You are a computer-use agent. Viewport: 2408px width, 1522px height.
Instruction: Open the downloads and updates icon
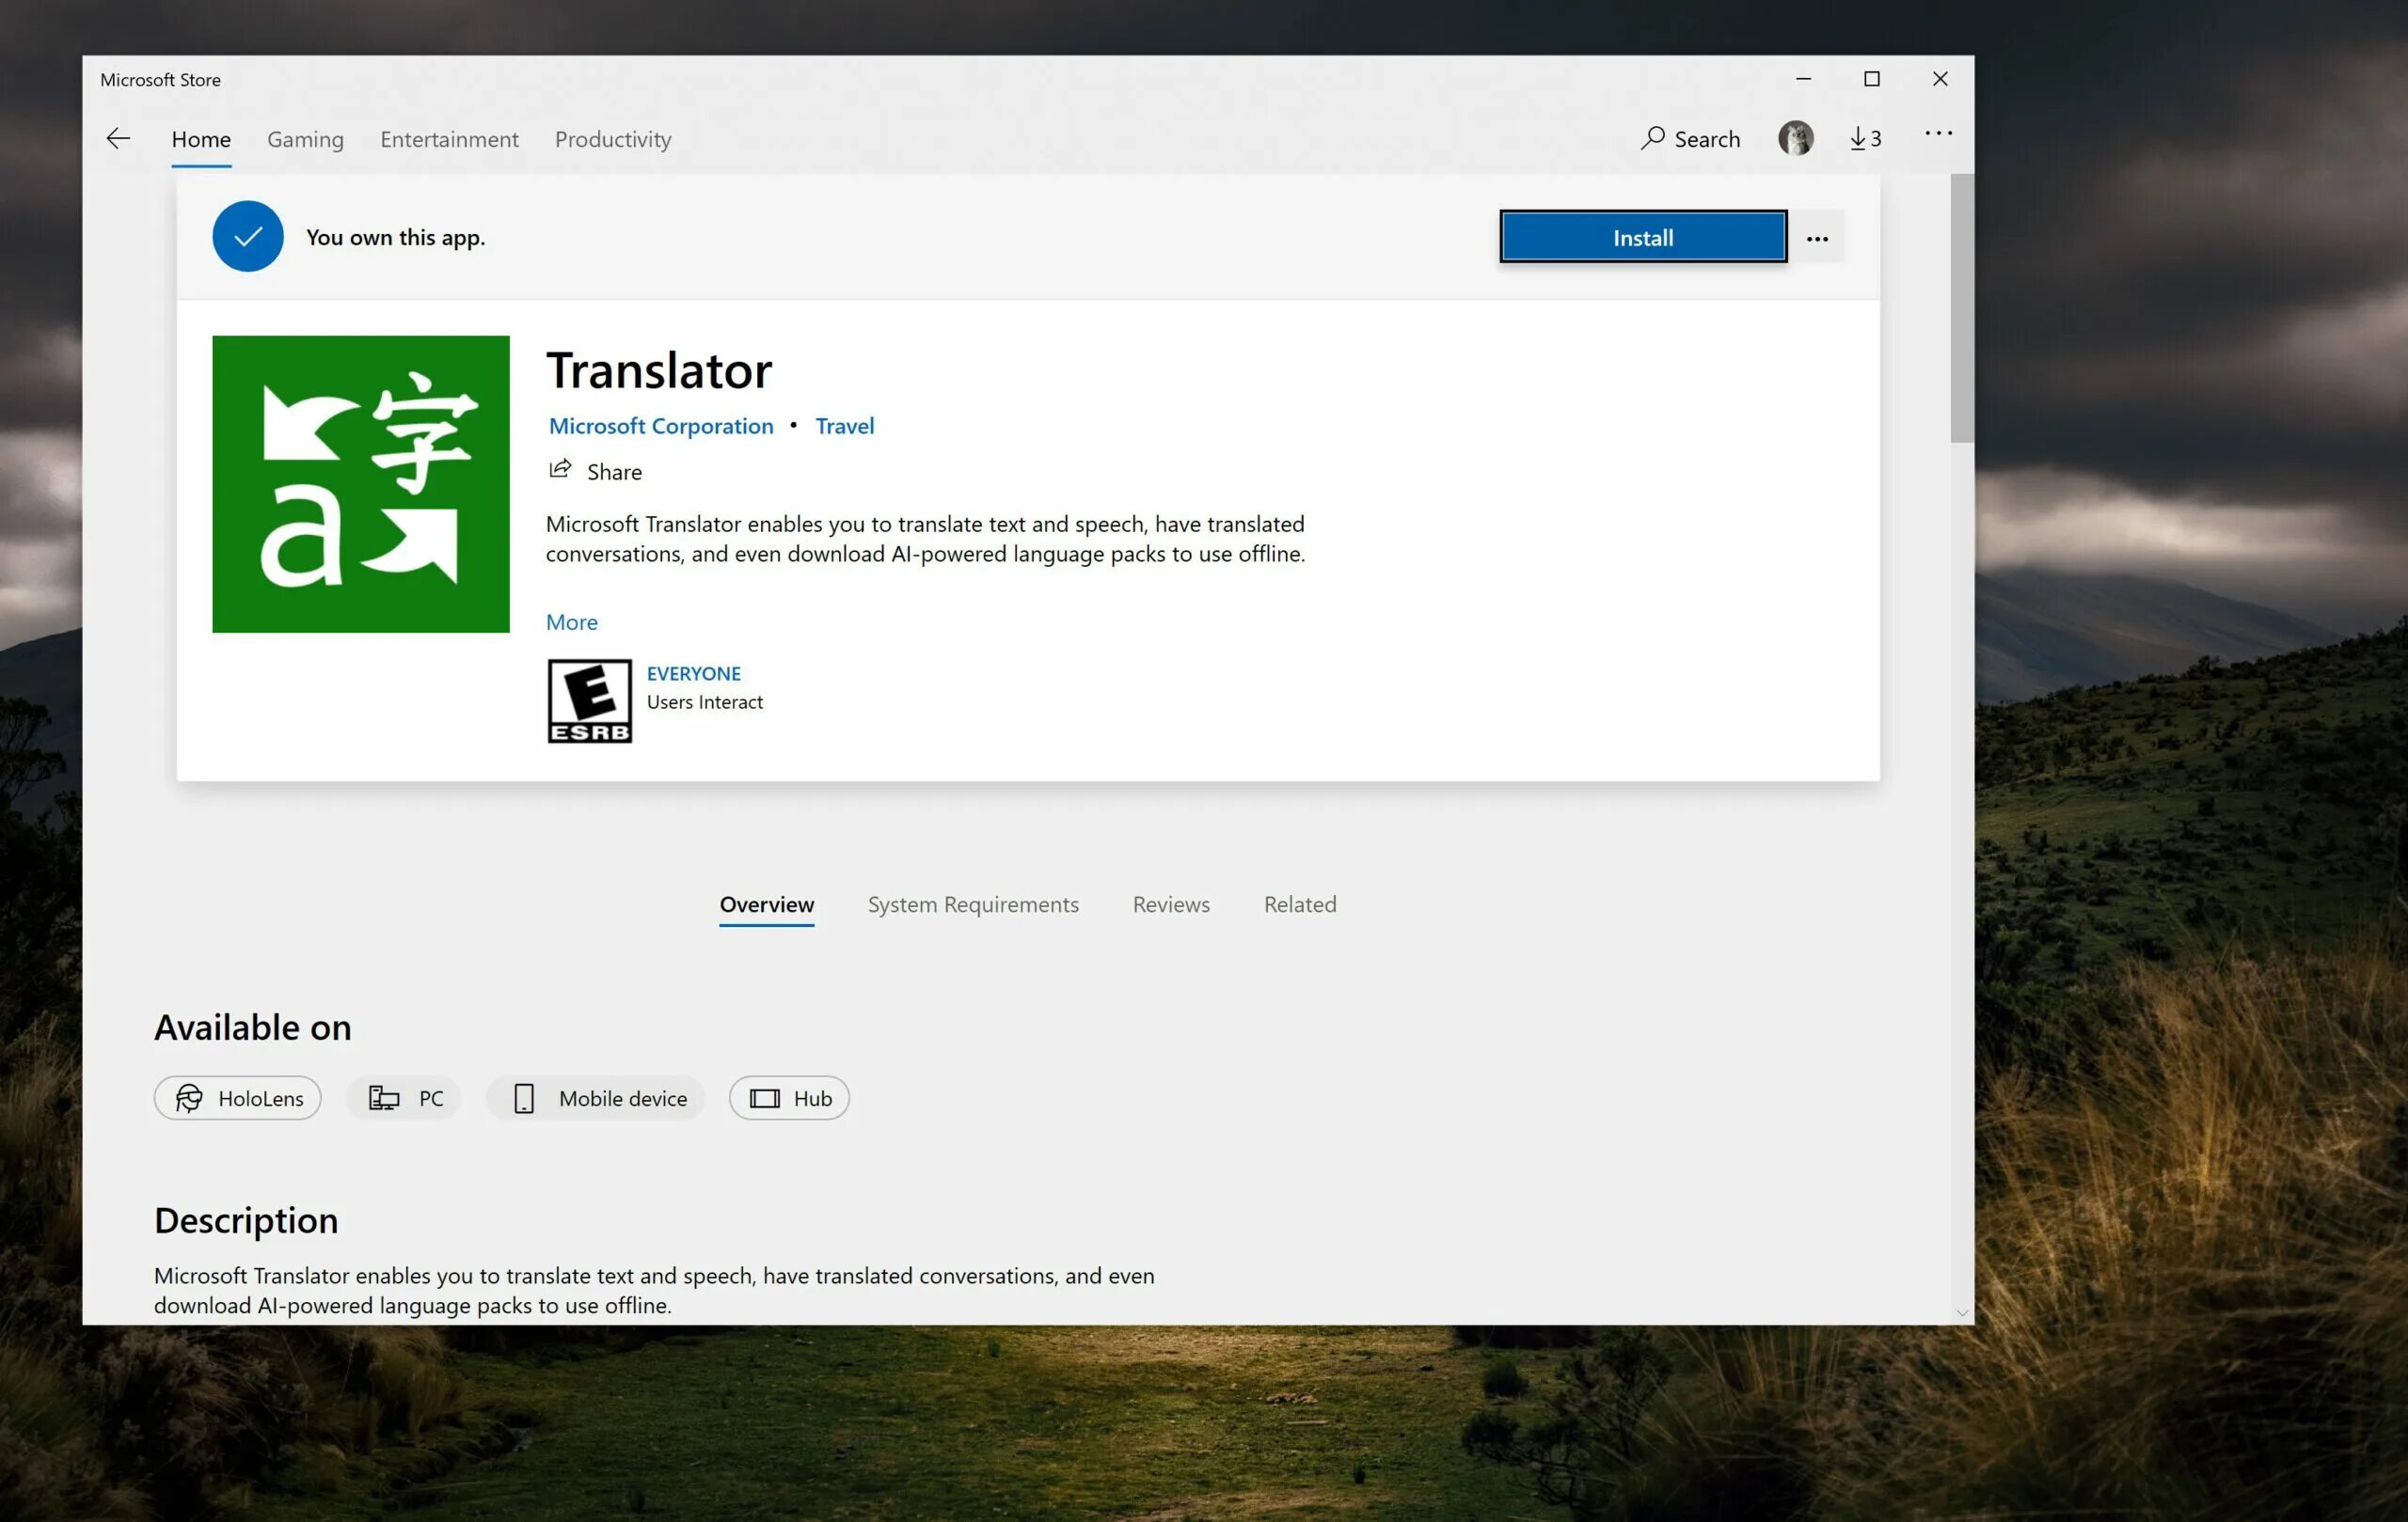[x=1864, y=139]
